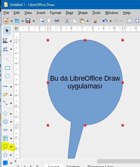Select the Callouts speech bubble tool
The width and height of the screenshot is (140, 167).
tap(5, 147)
